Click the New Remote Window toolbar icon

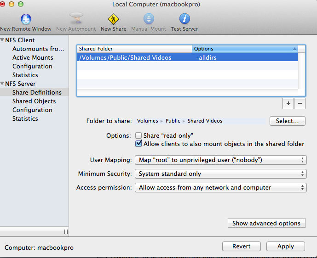pos(26,19)
